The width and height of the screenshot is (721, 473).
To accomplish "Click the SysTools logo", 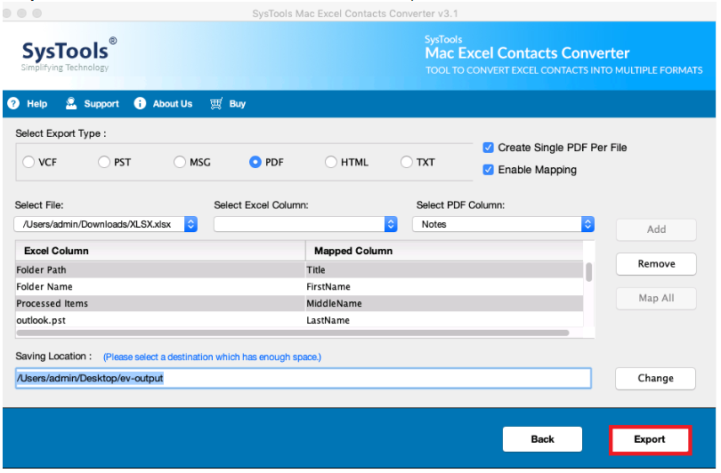I will (69, 53).
